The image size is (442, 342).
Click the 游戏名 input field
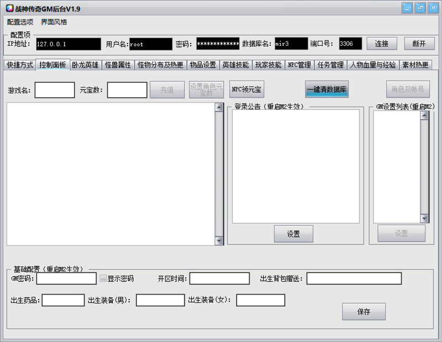coord(55,90)
